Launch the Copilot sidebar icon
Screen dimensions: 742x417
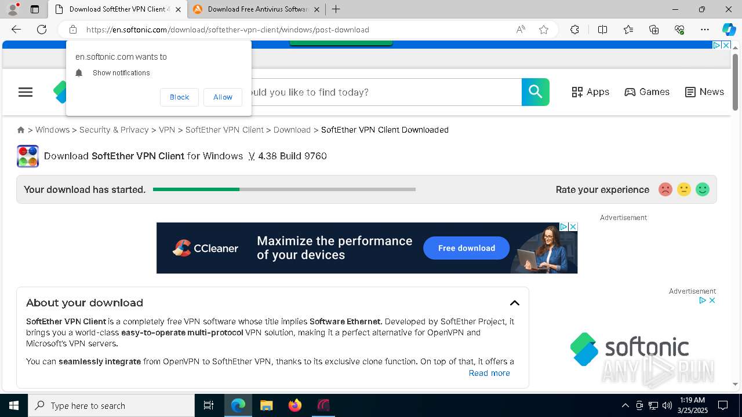coord(729,30)
